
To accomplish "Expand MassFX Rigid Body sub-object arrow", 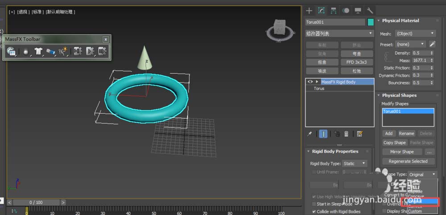I will tap(317, 82).
